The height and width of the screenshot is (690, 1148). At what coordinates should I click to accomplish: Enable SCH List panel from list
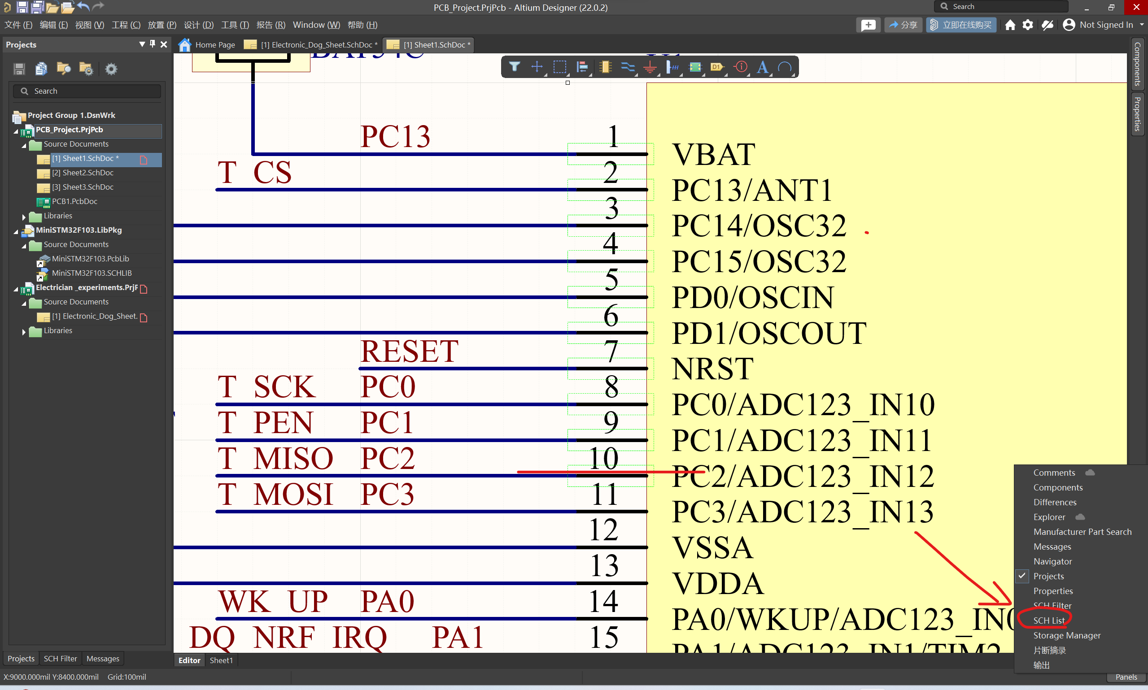(1048, 620)
